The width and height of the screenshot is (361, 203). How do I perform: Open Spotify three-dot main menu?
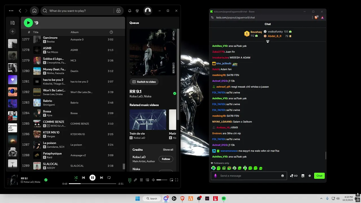pos(11,11)
